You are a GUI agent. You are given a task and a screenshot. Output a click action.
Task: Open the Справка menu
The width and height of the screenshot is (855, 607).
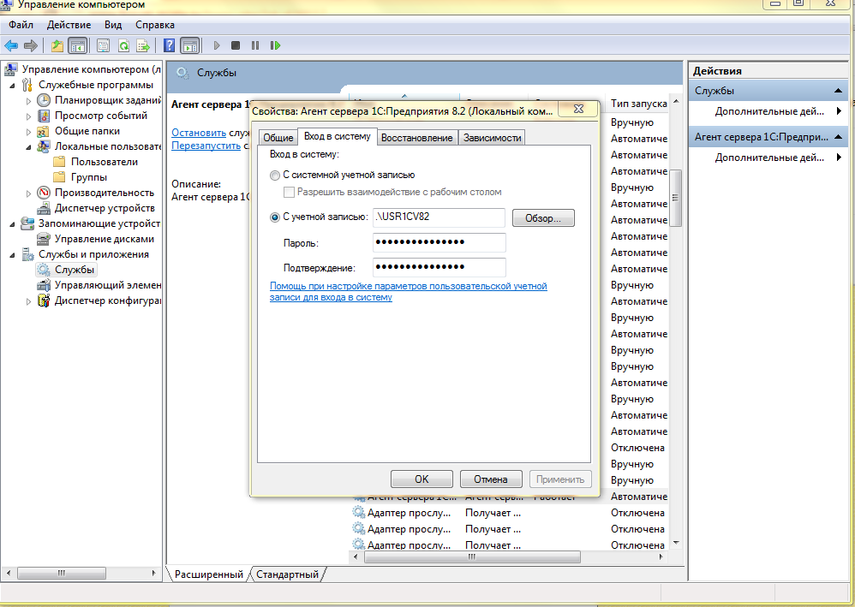(x=155, y=25)
